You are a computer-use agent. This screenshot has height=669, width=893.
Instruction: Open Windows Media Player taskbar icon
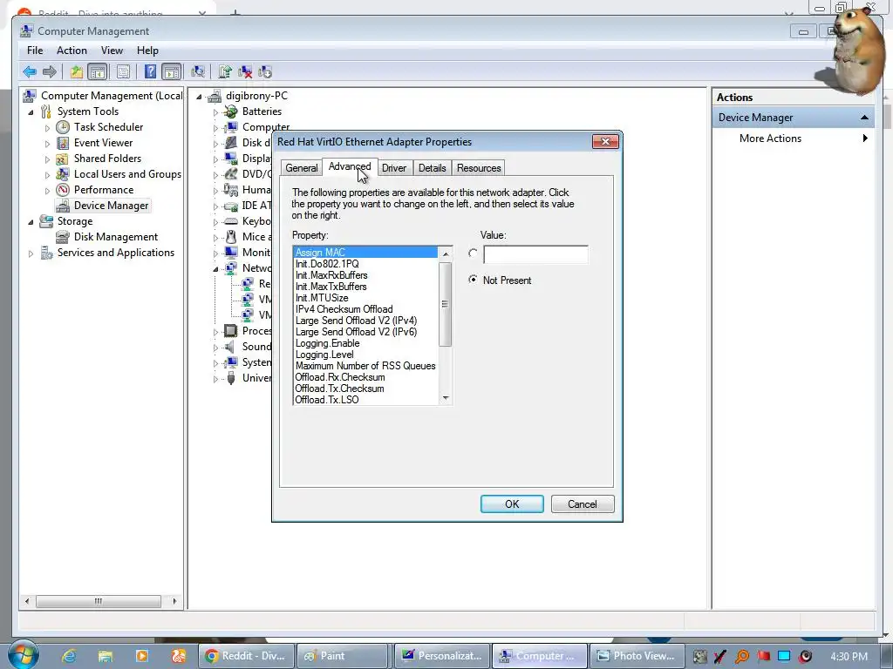[x=141, y=656]
